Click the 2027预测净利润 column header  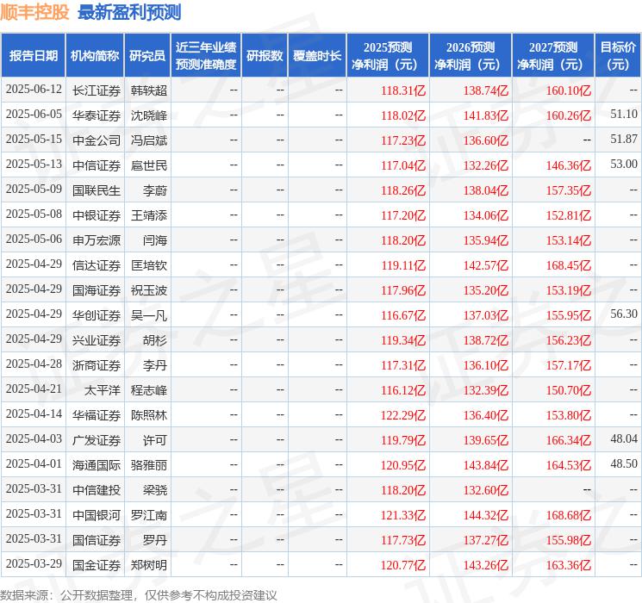(x=553, y=56)
